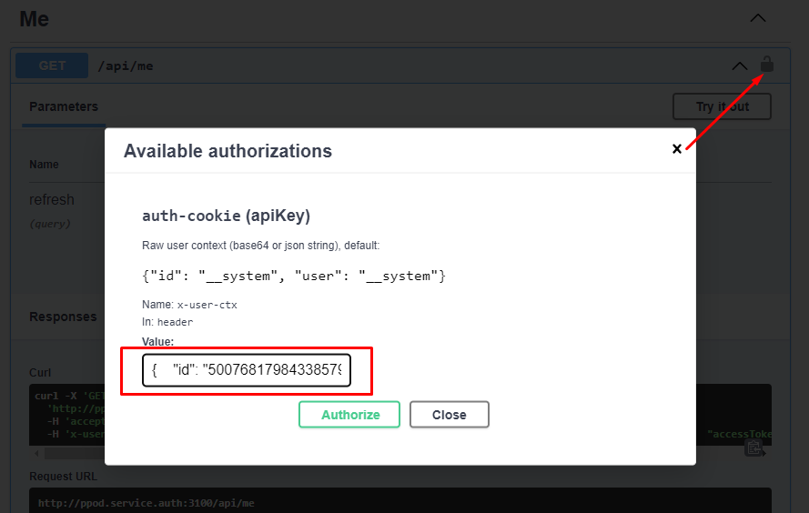
Task: Collapse the Me section chevron
Action: point(757,18)
